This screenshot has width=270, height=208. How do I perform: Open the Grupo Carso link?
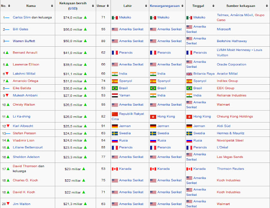[x=259, y=15]
